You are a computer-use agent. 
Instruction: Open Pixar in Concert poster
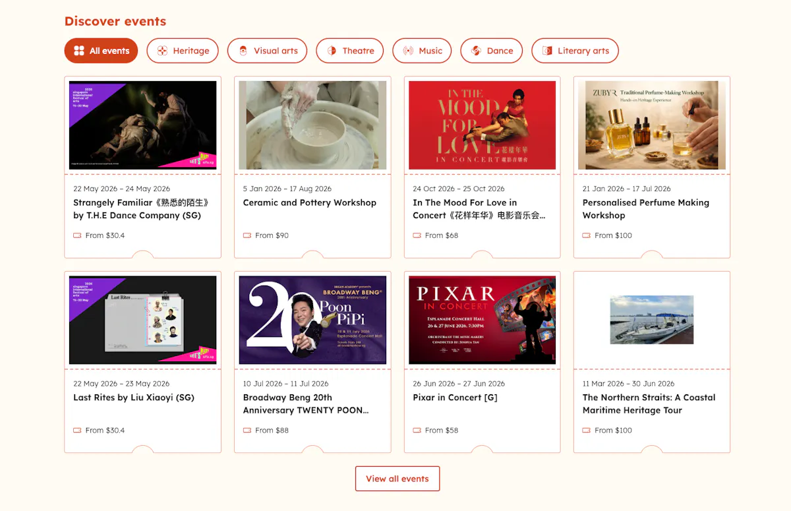coord(483,320)
